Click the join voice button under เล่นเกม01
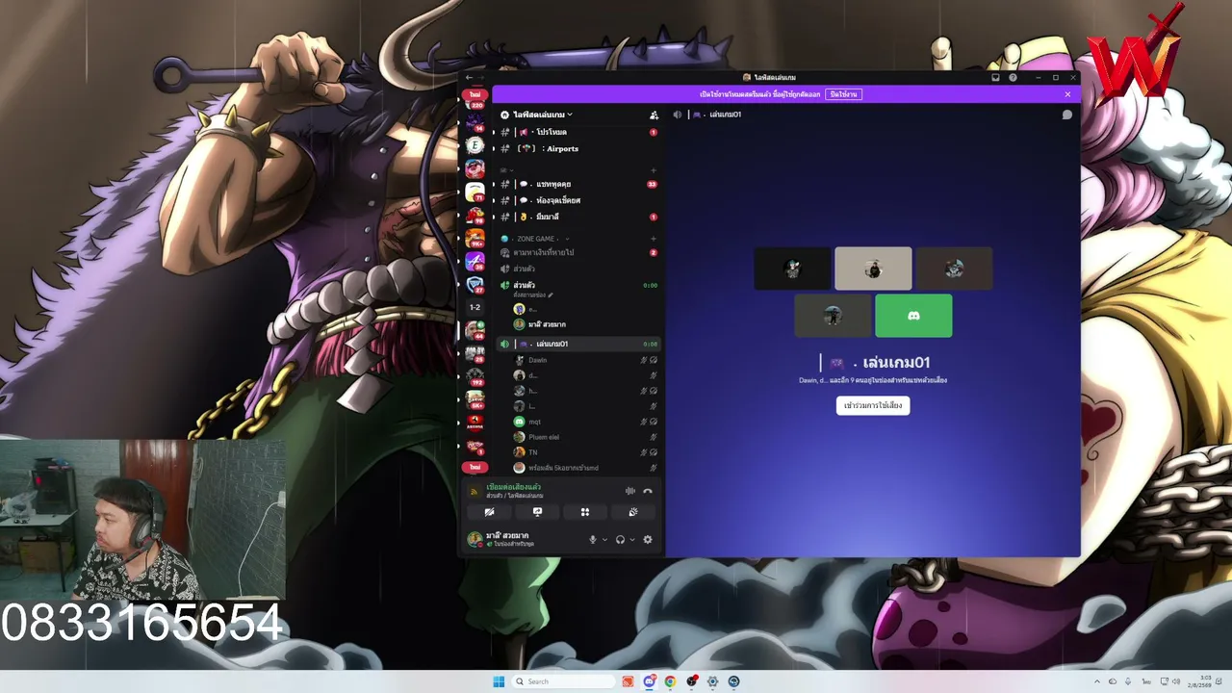Image resolution: width=1232 pixels, height=693 pixels. (x=873, y=405)
